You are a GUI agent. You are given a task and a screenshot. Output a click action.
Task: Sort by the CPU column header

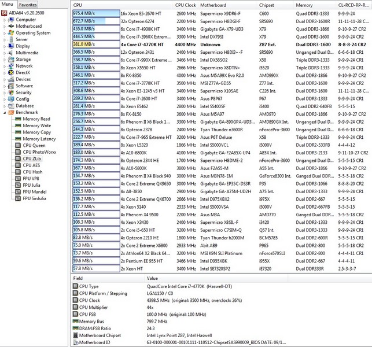tap(121, 5)
